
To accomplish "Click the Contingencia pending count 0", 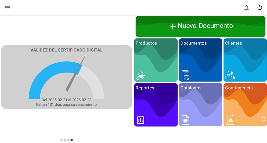I will click(263, 119).
